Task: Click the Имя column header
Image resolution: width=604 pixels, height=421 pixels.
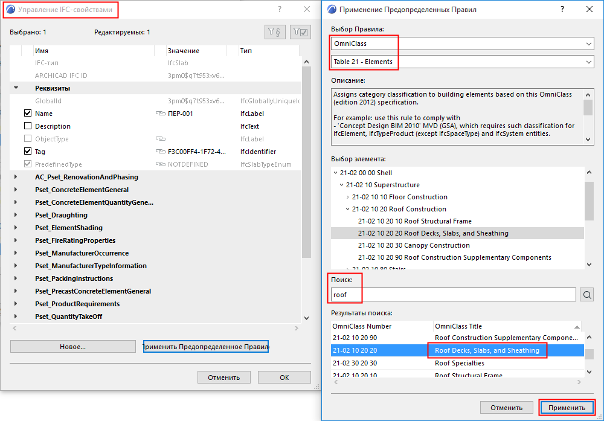Action: pyautogui.click(x=94, y=51)
